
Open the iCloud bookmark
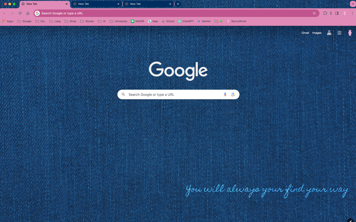[168, 21]
